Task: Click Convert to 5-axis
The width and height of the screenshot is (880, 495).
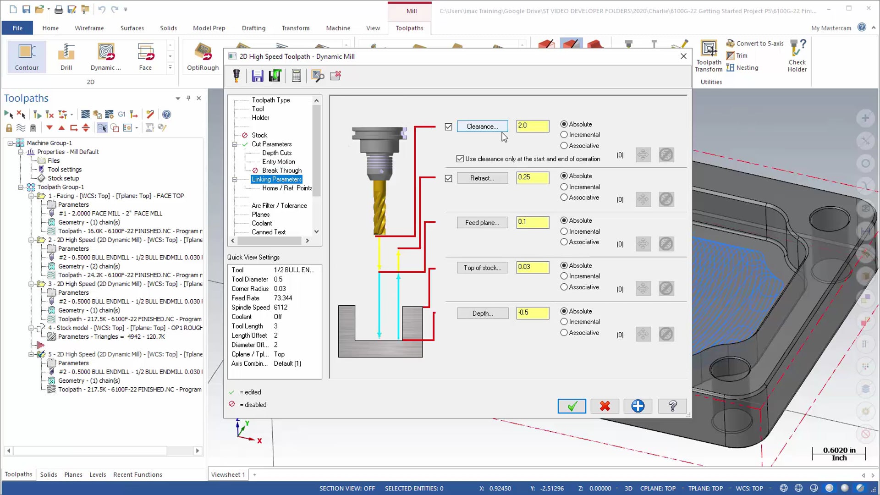Action: 755,43
